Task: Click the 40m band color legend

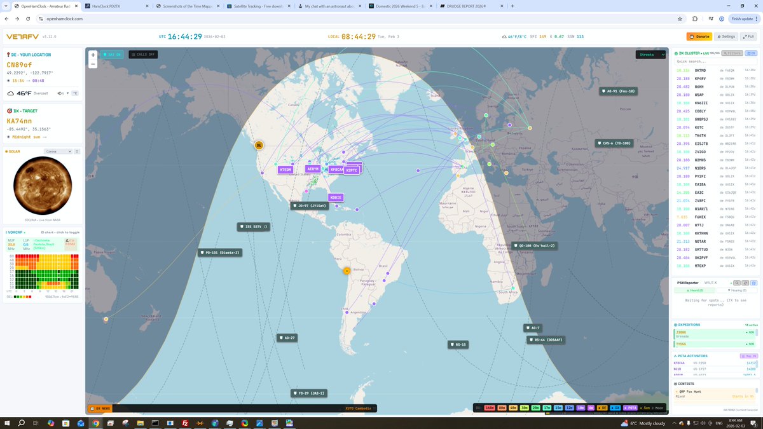Action: (513, 408)
